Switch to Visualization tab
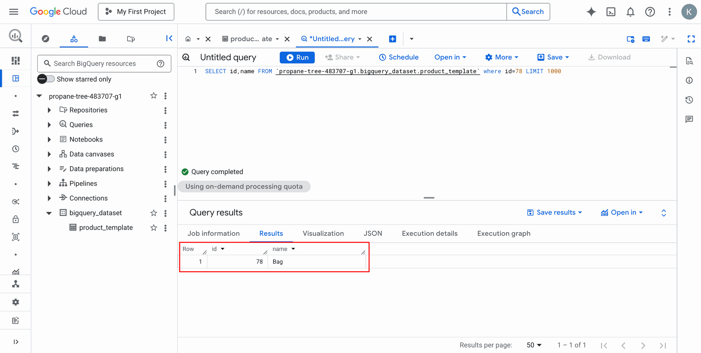 [x=323, y=233]
